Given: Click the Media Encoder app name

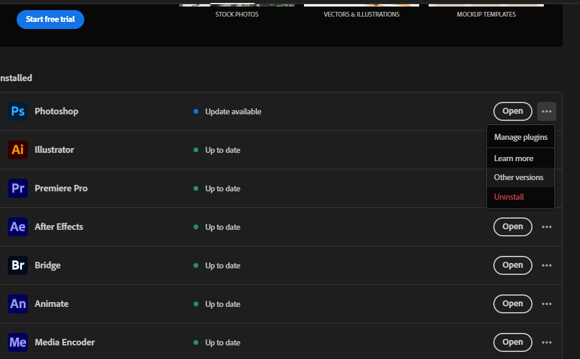Looking at the screenshot, I should point(65,342).
